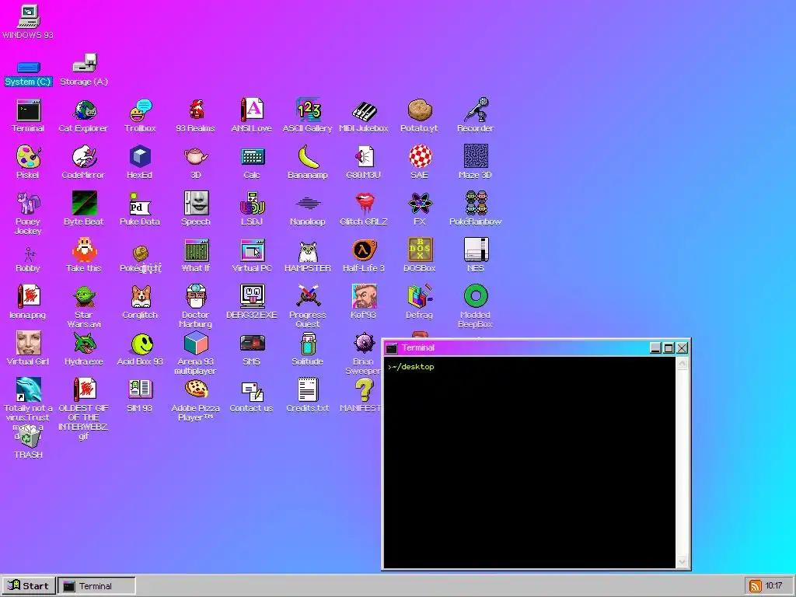This screenshot has height=597, width=796.
Task: Launch the Solitude icon
Action: pyautogui.click(x=308, y=344)
